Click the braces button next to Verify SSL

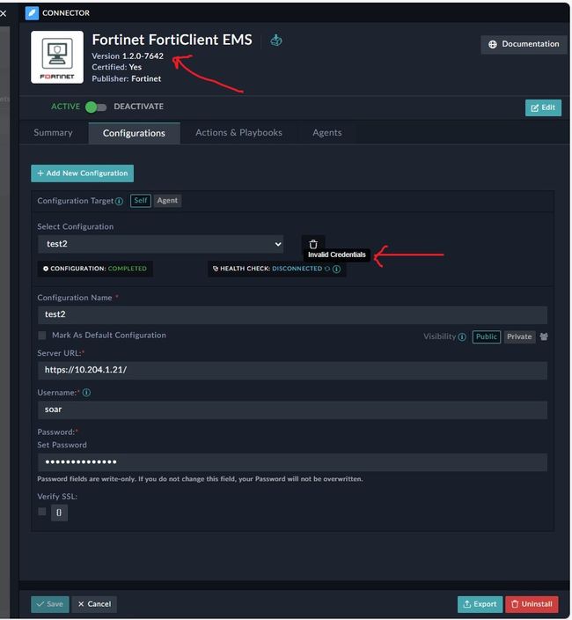(59, 513)
